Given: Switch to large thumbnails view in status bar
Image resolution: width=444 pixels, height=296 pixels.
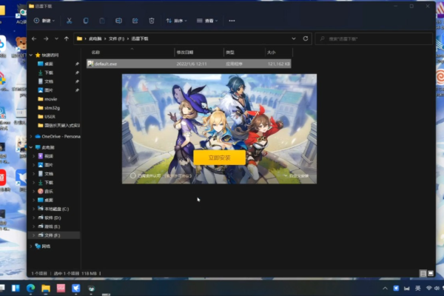Looking at the screenshot, I should click(x=431, y=273).
